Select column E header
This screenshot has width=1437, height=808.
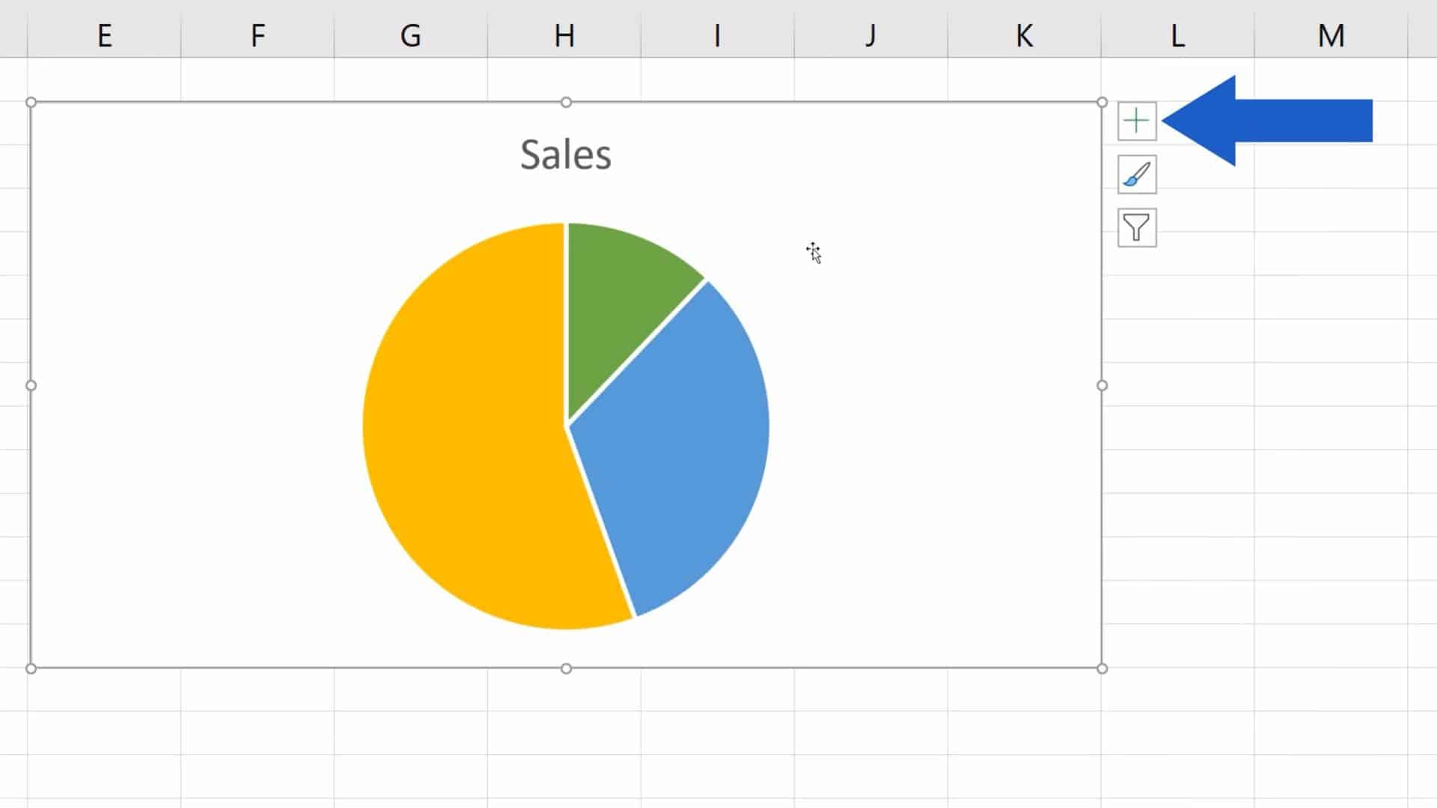click(104, 34)
